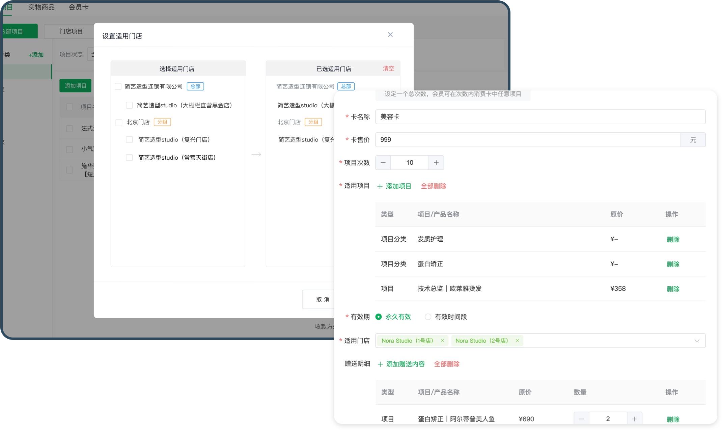The height and width of the screenshot is (430, 722).
Task: Click the ¥358 price cell
Action: click(618, 289)
